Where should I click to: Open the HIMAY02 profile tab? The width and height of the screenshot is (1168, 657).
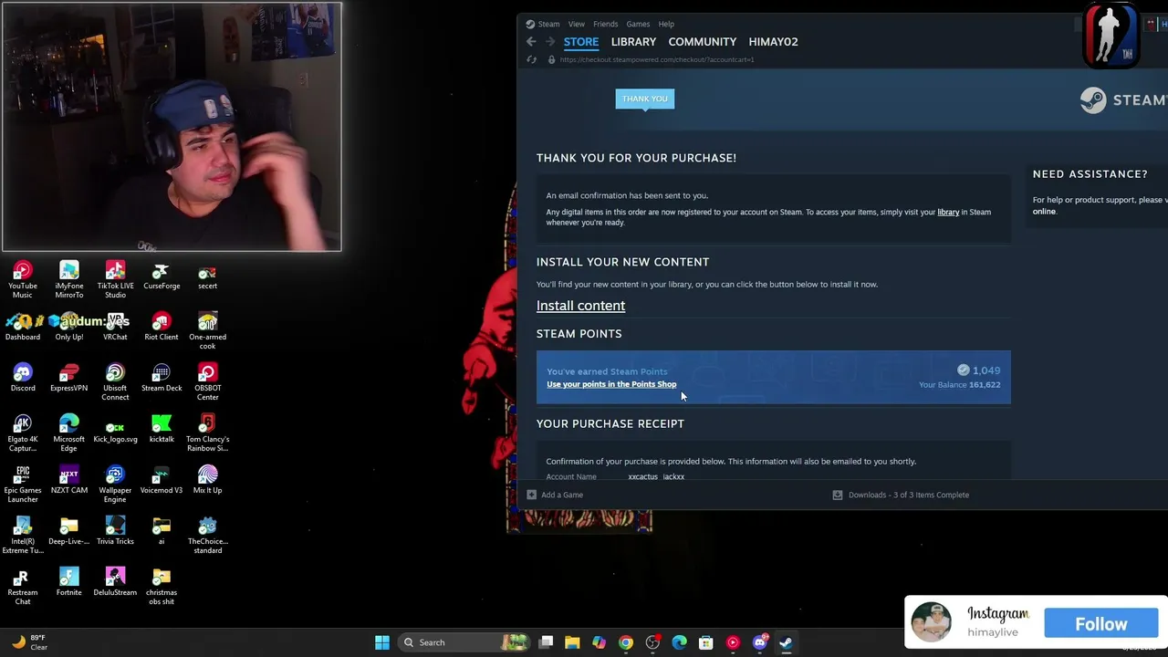(x=773, y=42)
